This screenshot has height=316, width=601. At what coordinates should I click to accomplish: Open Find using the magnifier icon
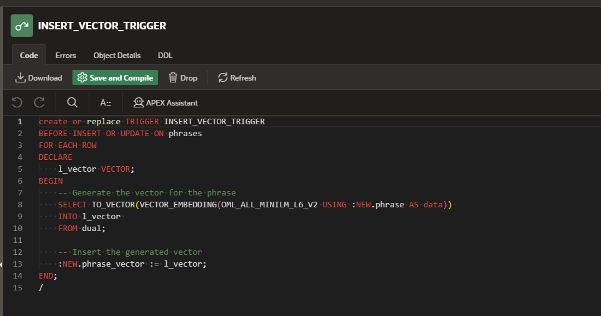pos(72,102)
